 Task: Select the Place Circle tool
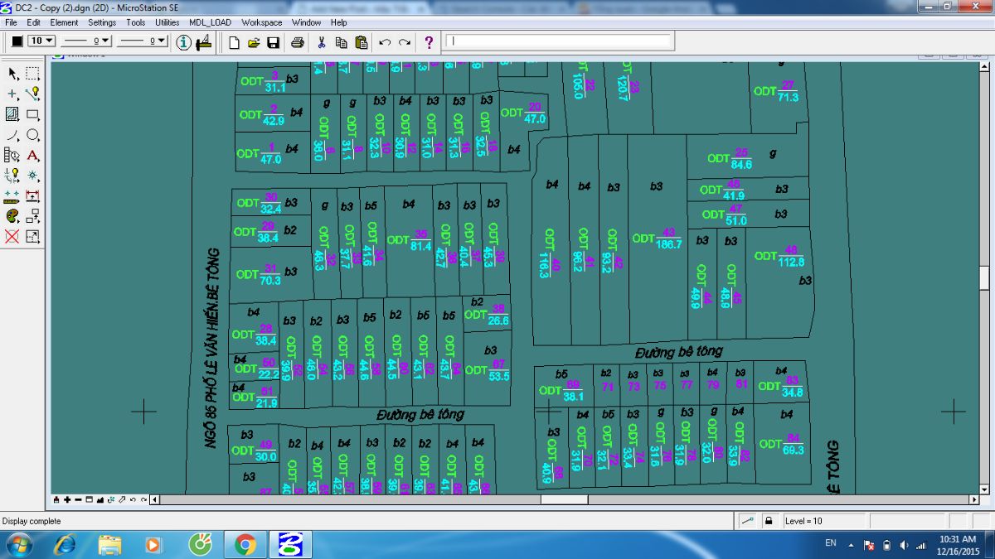(x=32, y=135)
